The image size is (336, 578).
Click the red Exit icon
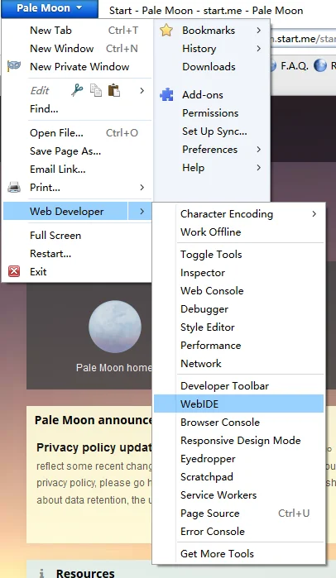[x=14, y=272]
